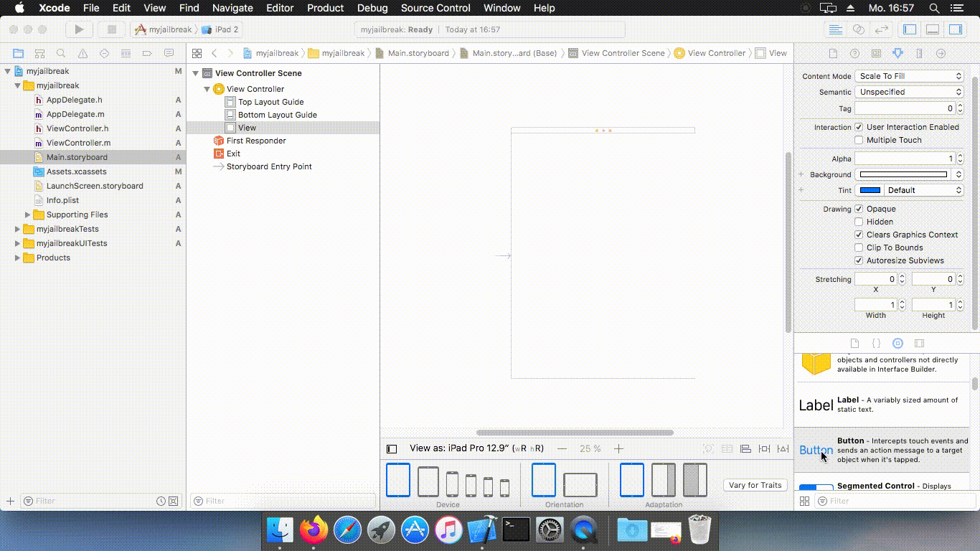Open the Size inspector ruler icon
The height and width of the screenshot is (551, 980).
click(919, 53)
